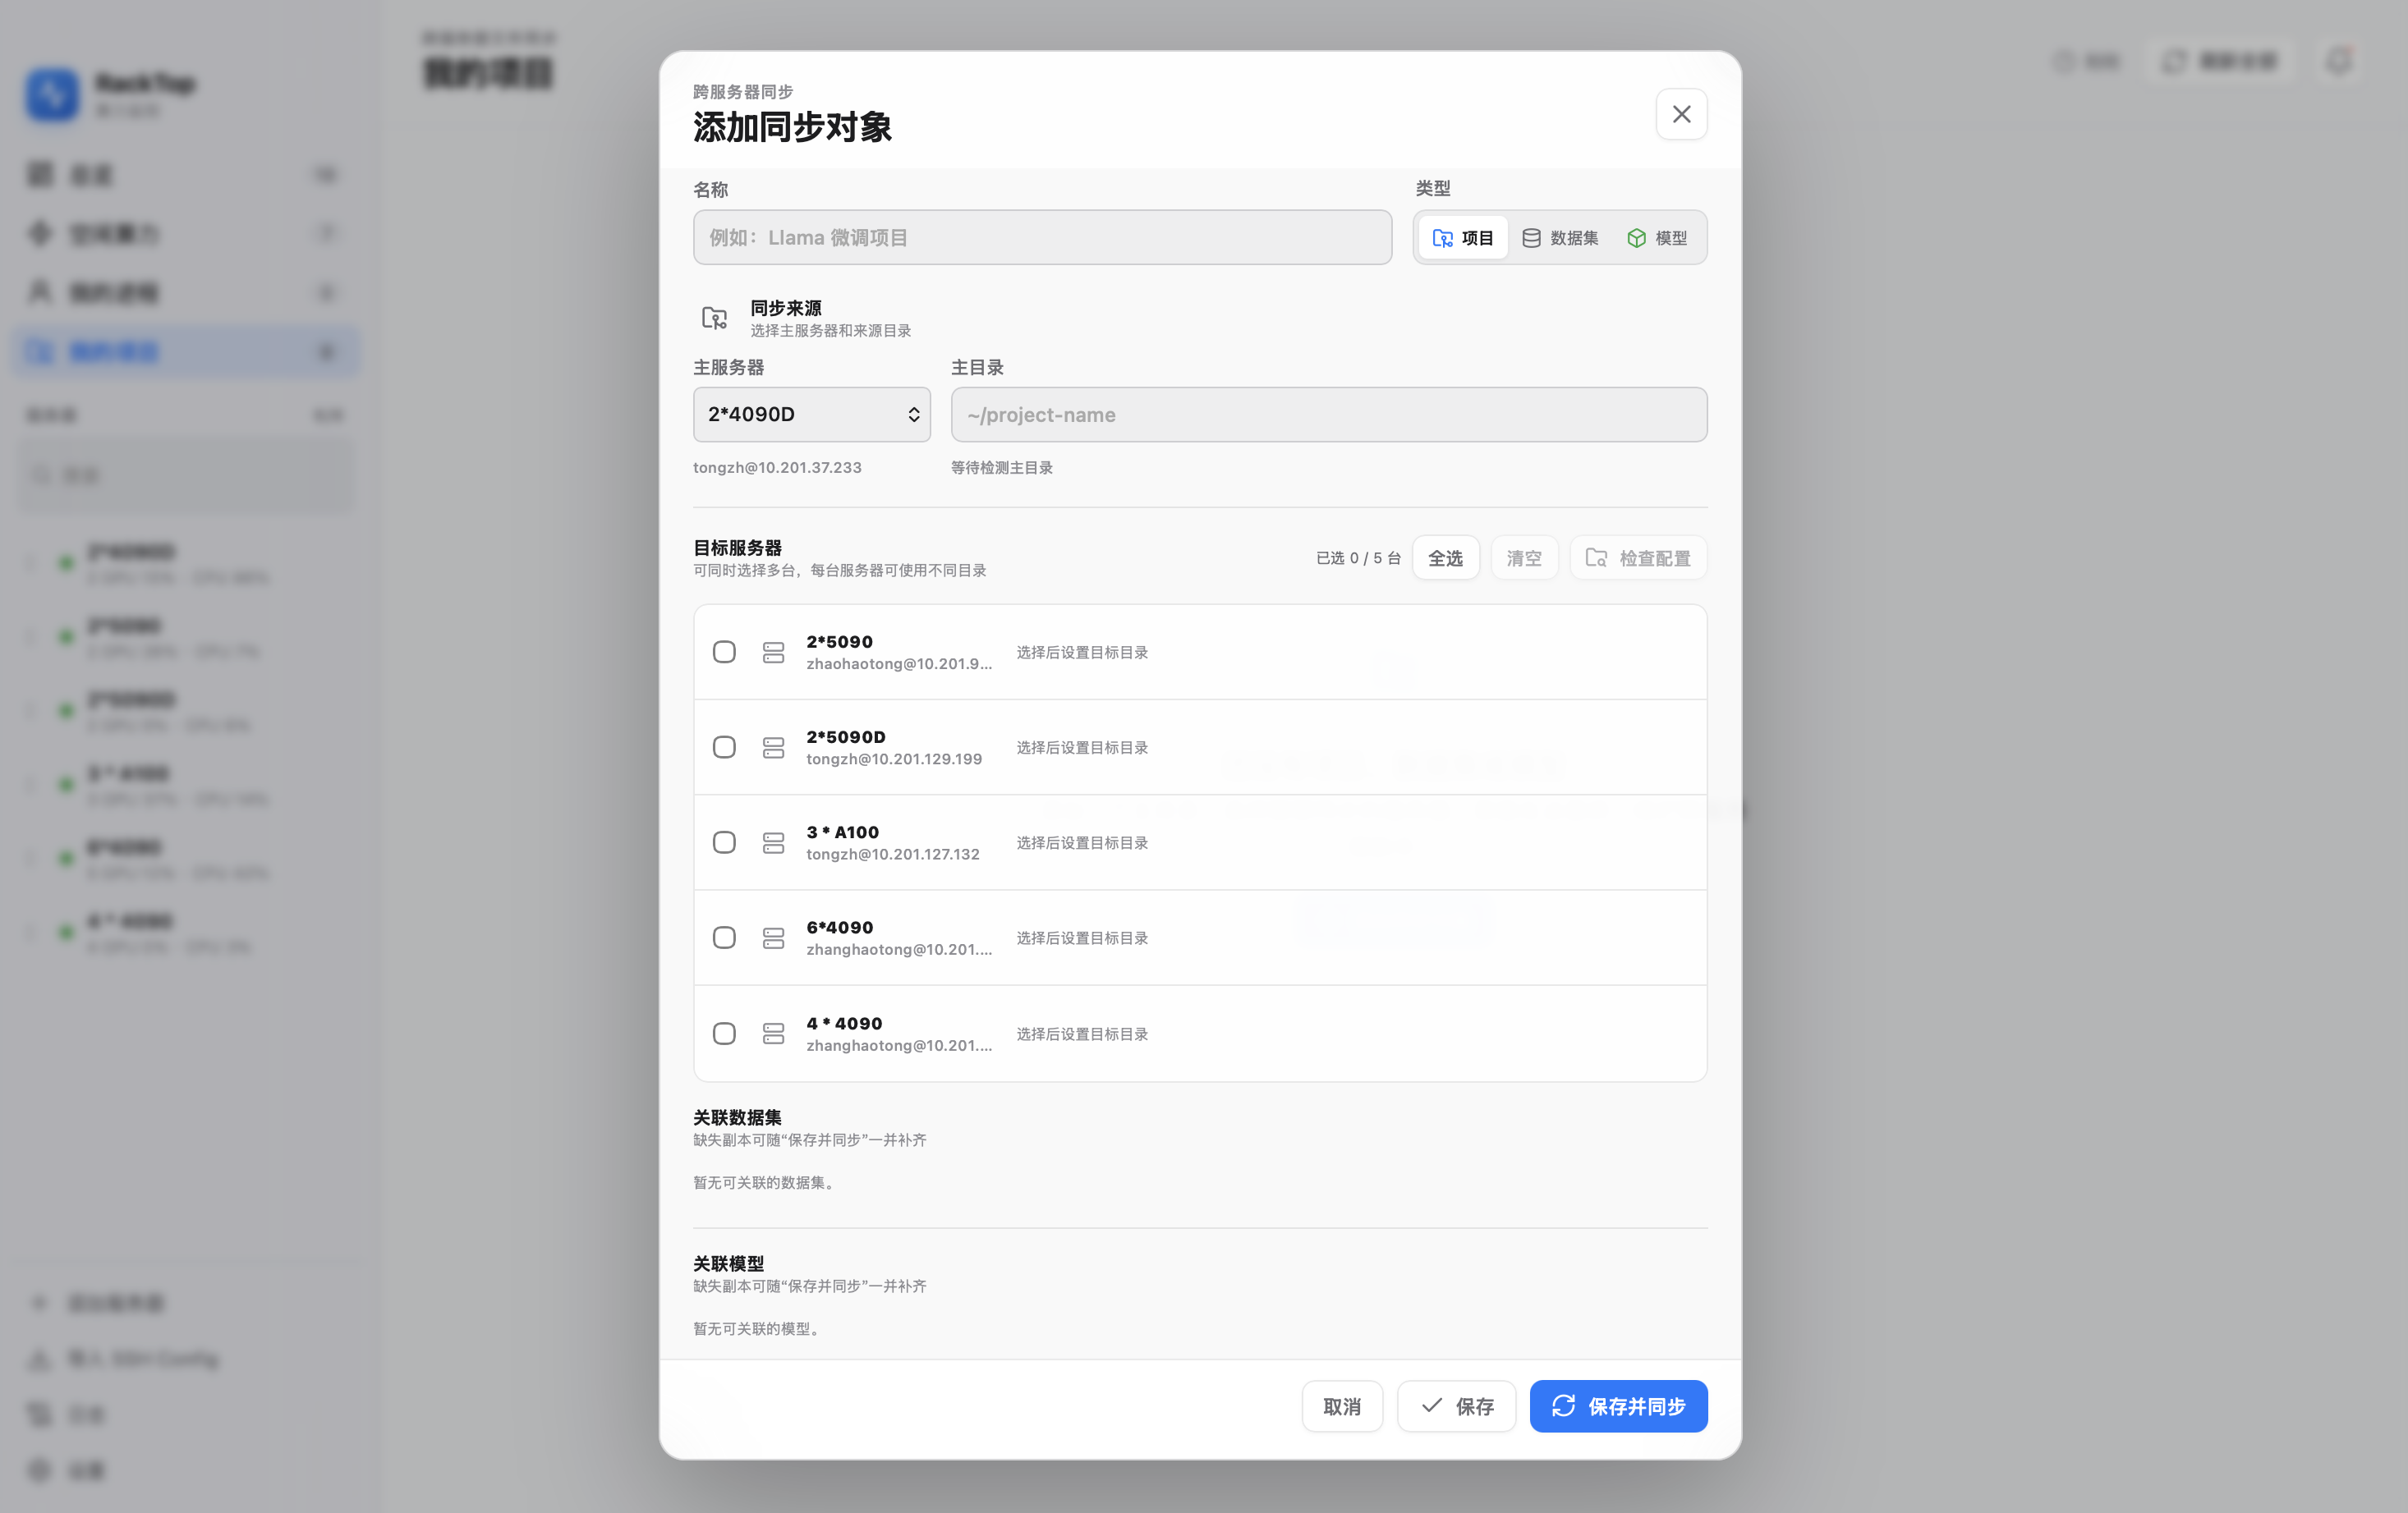Select the 模型 type tab

pos(1657,238)
